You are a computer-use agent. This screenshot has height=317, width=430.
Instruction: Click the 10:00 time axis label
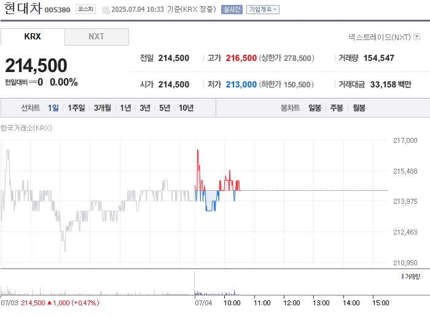coord(232,303)
